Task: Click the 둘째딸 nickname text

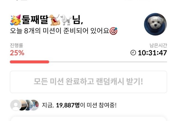Action: coord(35,20)
